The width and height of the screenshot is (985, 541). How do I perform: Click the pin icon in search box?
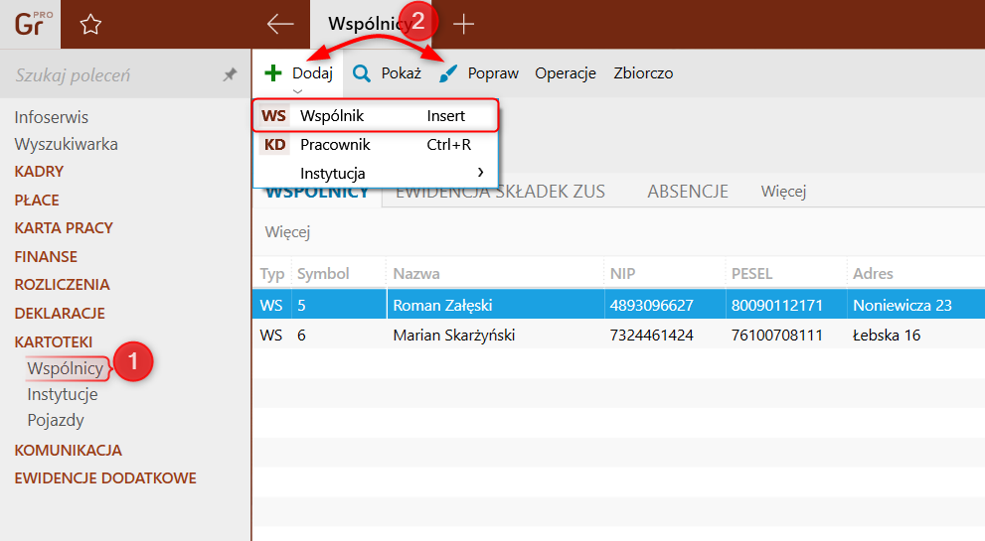230,74
